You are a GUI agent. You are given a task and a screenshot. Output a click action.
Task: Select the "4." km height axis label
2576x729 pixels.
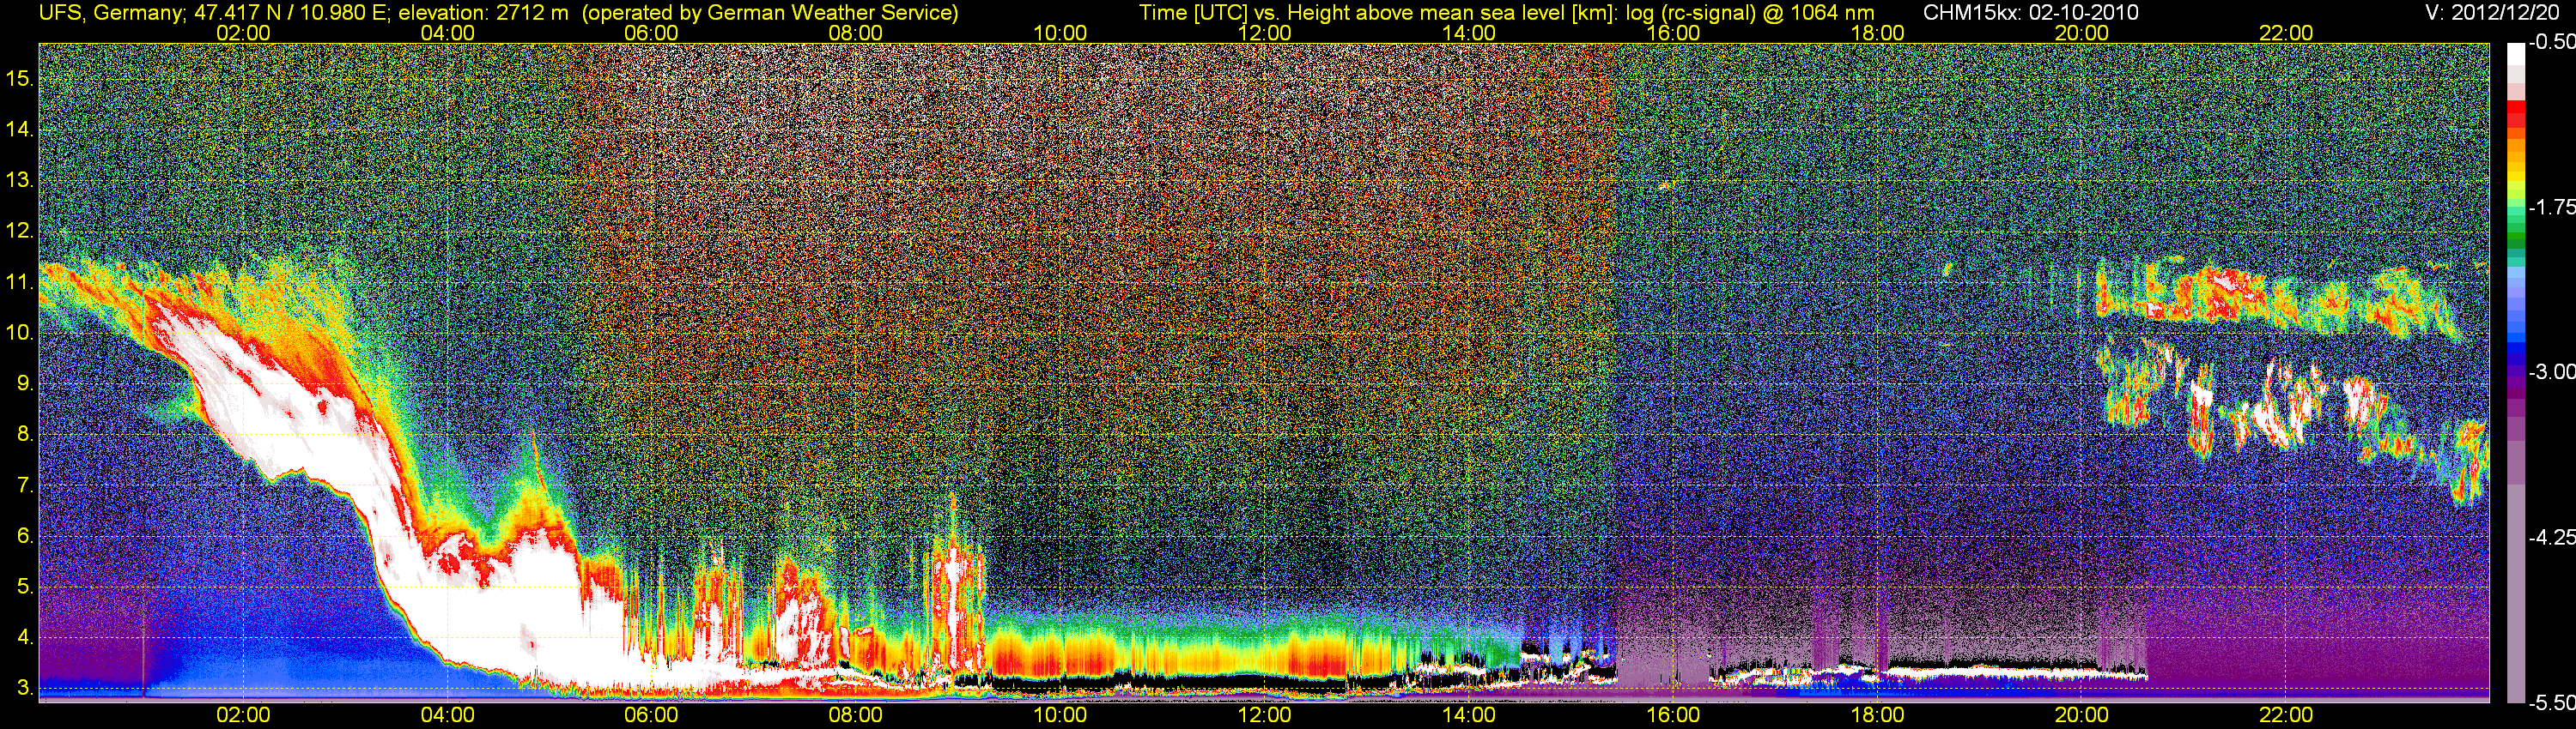(x=25, y=638)
